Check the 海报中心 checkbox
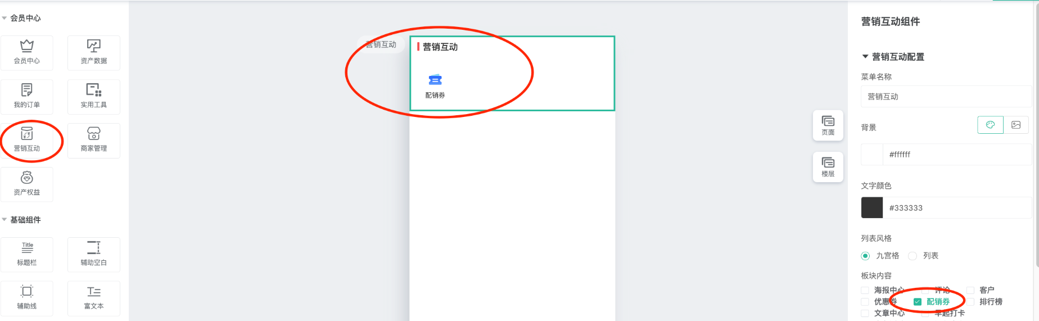This screenshot has height=321, width=1039. pos(865,290)
